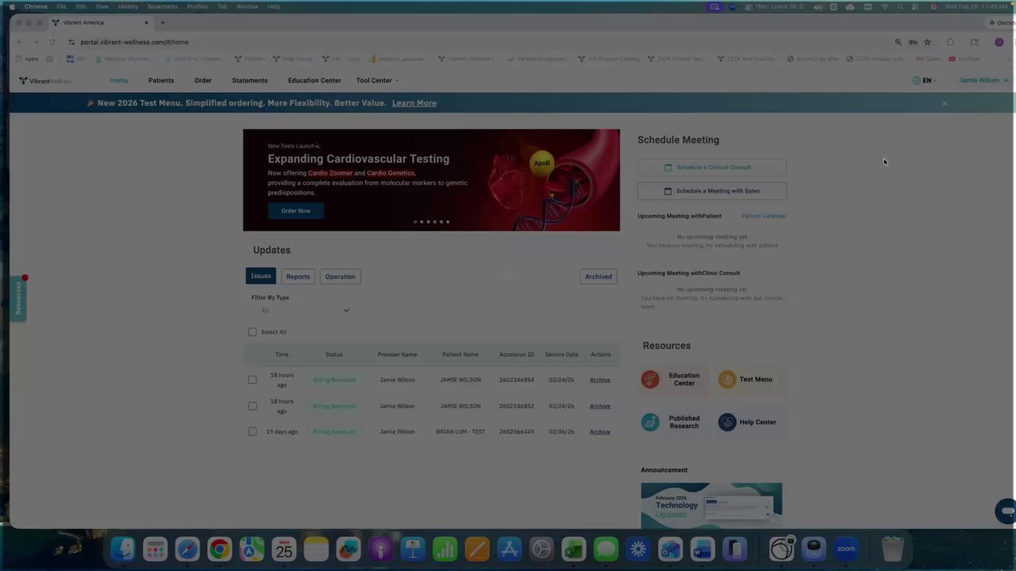
Task: Open Outlook from the dock
Action: pos(670,549)
